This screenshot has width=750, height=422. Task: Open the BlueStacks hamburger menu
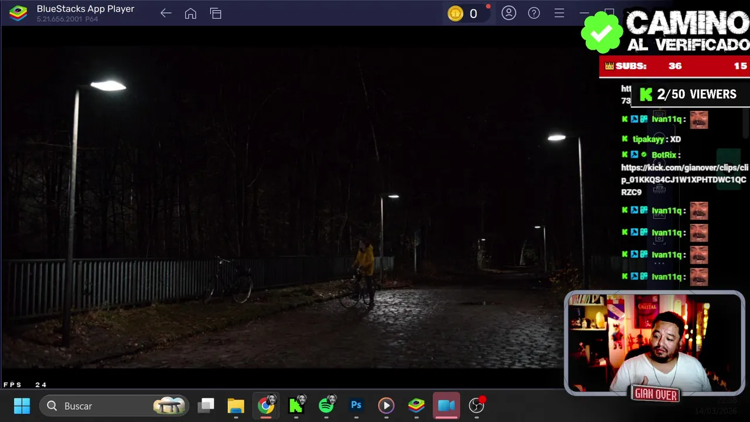[559, 13]
